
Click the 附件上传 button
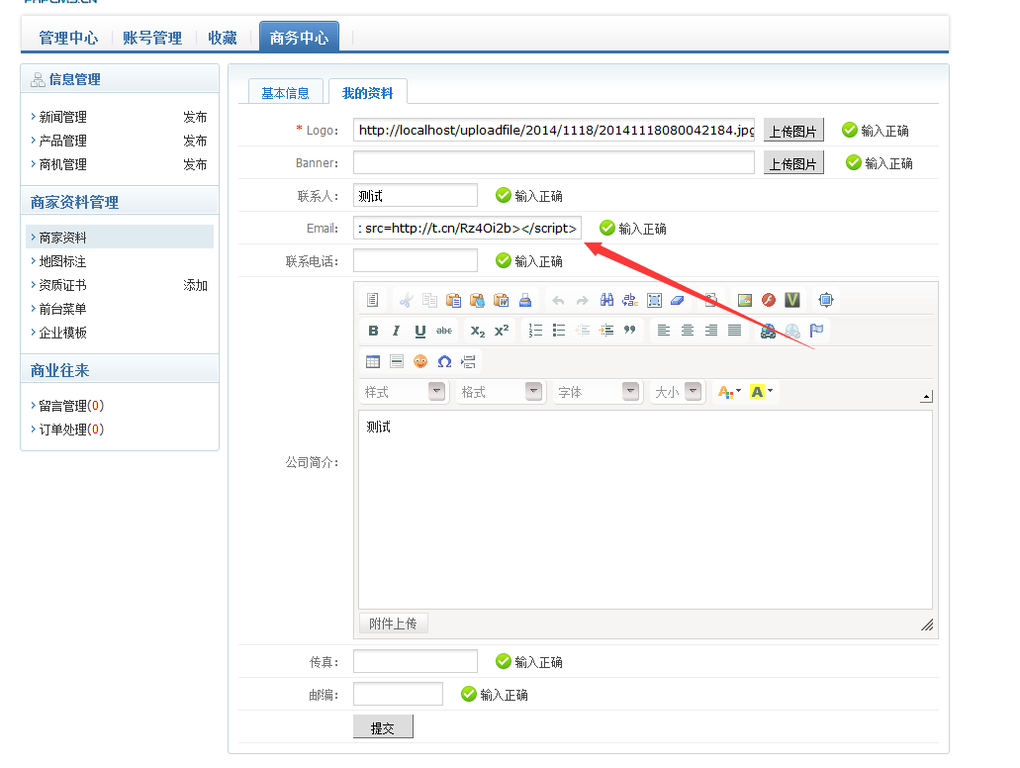393,624
